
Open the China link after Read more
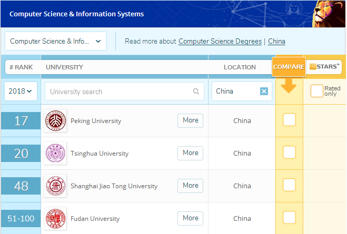click(276, 42)
